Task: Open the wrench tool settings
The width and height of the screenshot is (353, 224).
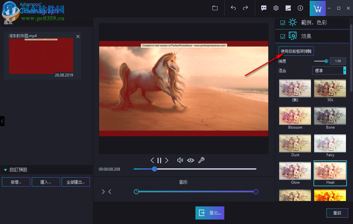Action: pos(202,160)
